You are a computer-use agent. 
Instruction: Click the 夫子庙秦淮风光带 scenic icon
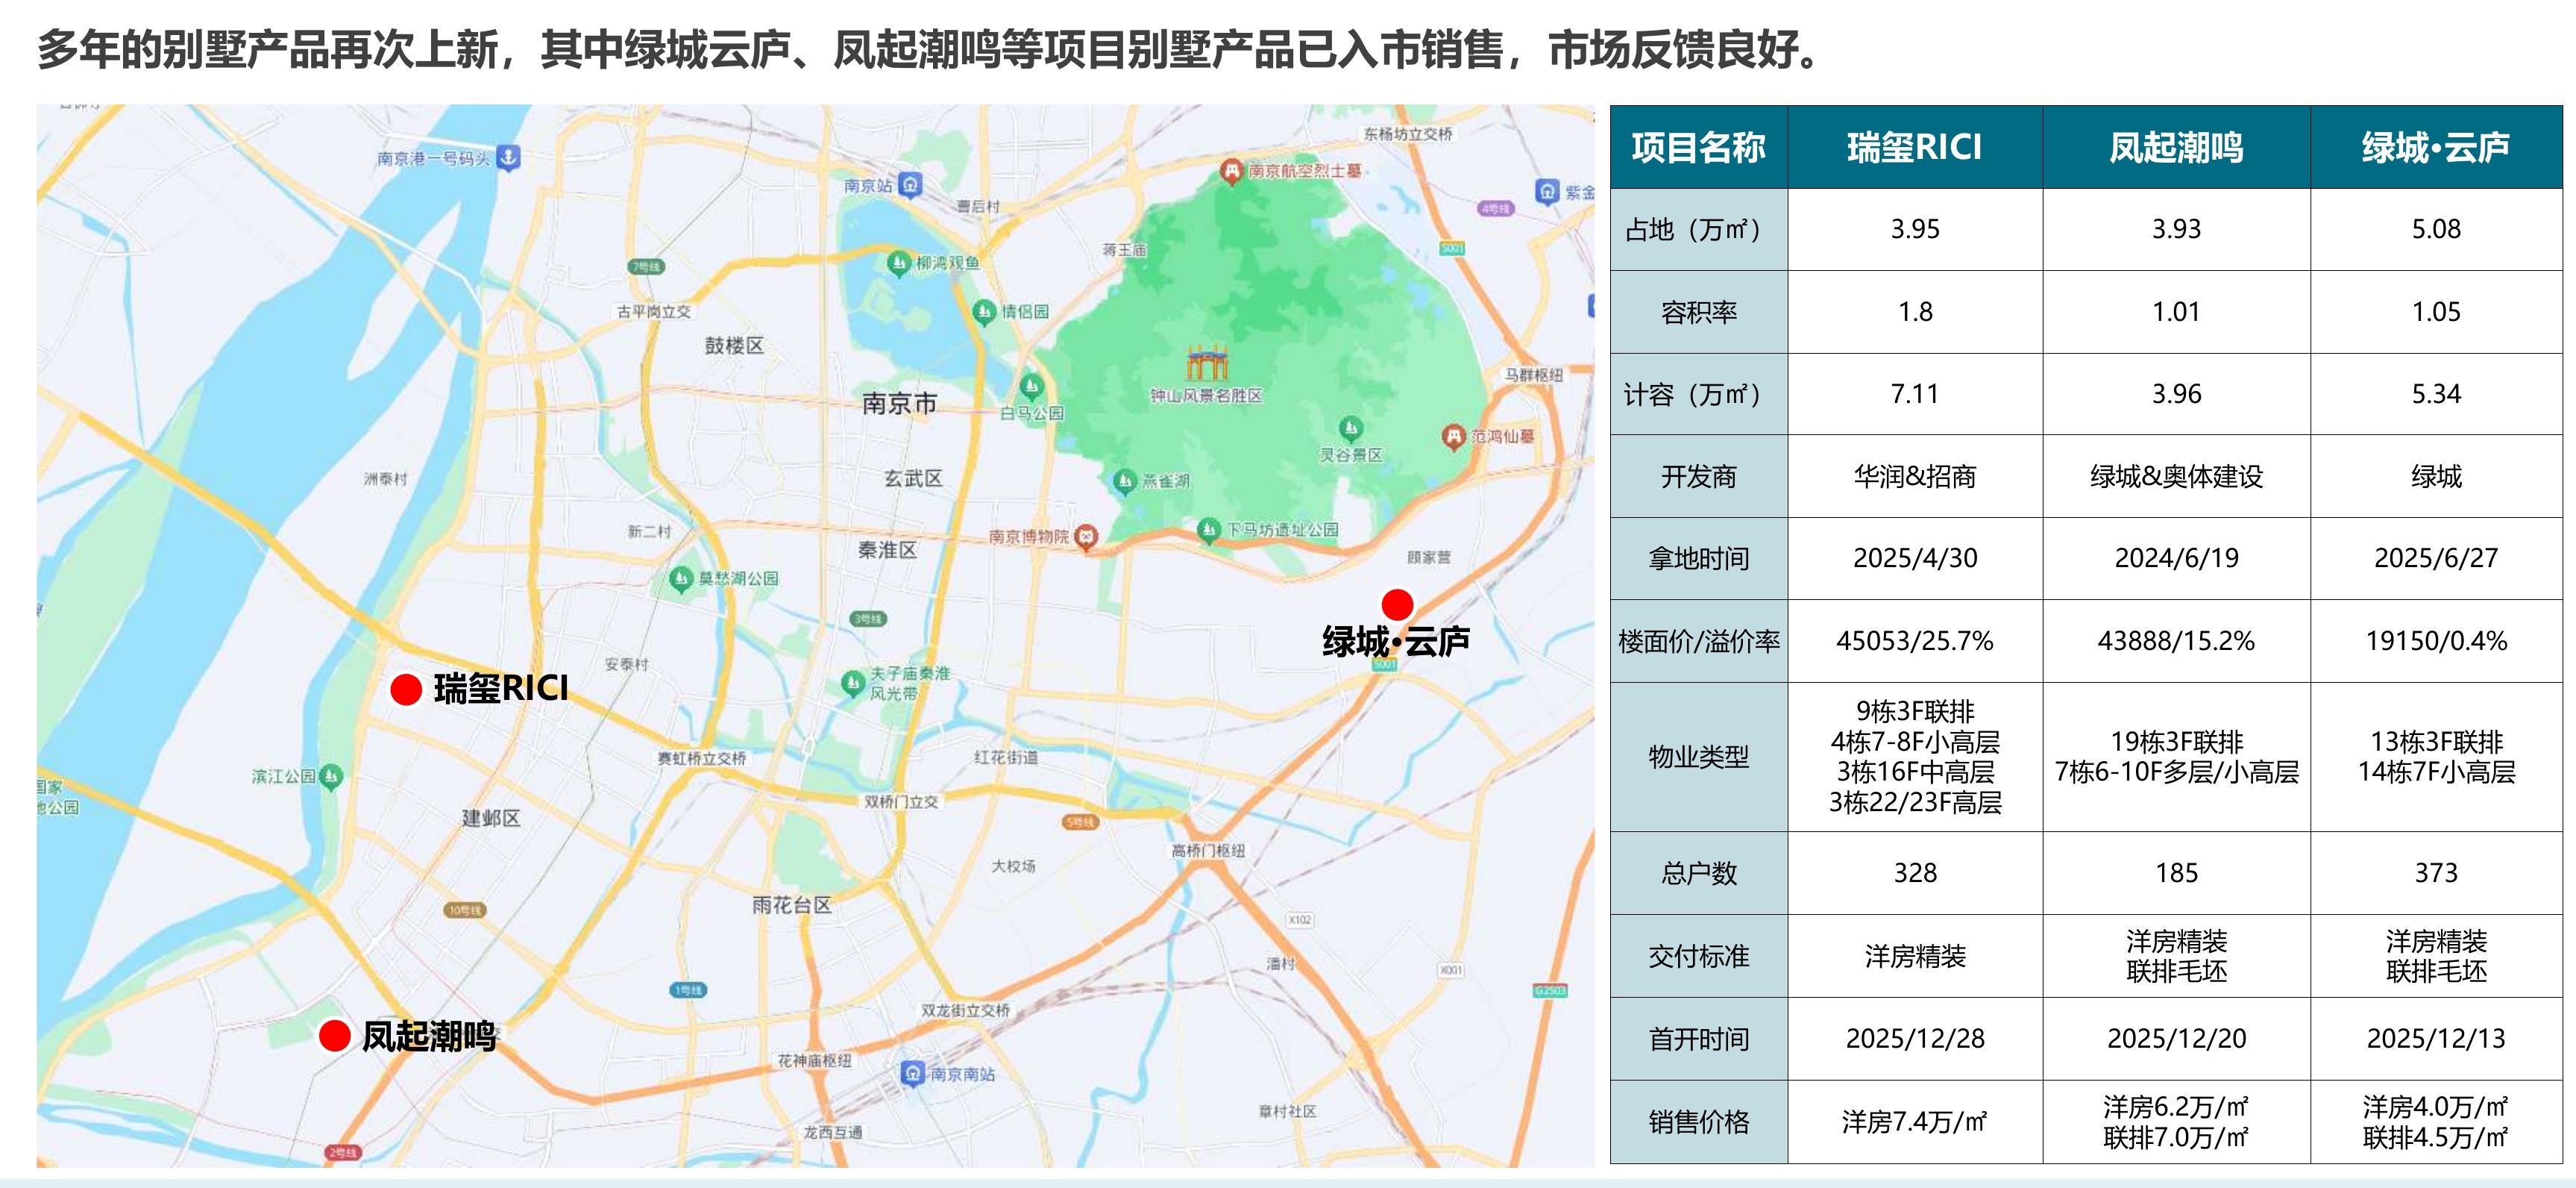852,684
